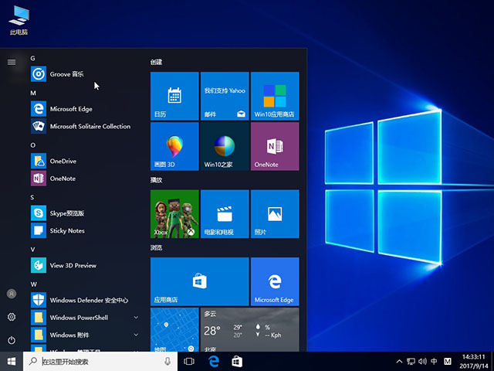
Task: Open the 电影和电视 tile
Action: (225, 214)
